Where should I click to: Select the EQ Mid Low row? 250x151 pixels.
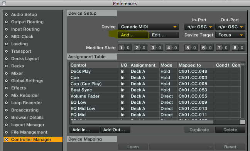click(x=155, y=109)
